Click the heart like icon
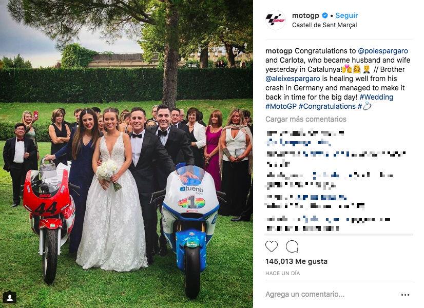This screenshot has width=424, height=308. coord(272,246)
